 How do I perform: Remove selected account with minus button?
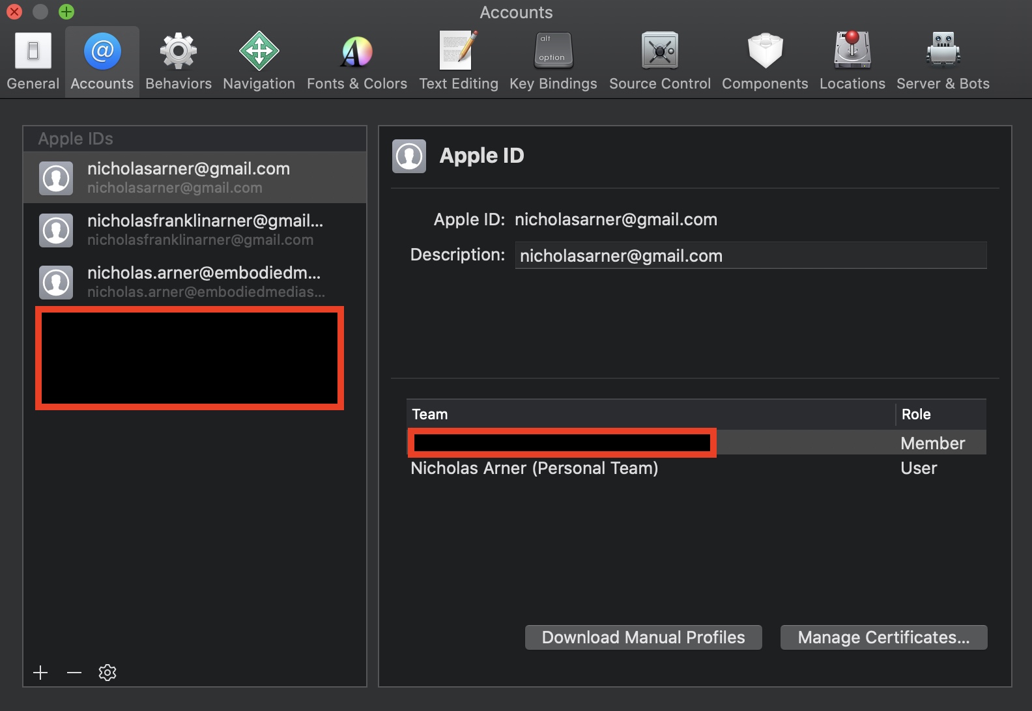pyautogui.click(x=74, y=673)
